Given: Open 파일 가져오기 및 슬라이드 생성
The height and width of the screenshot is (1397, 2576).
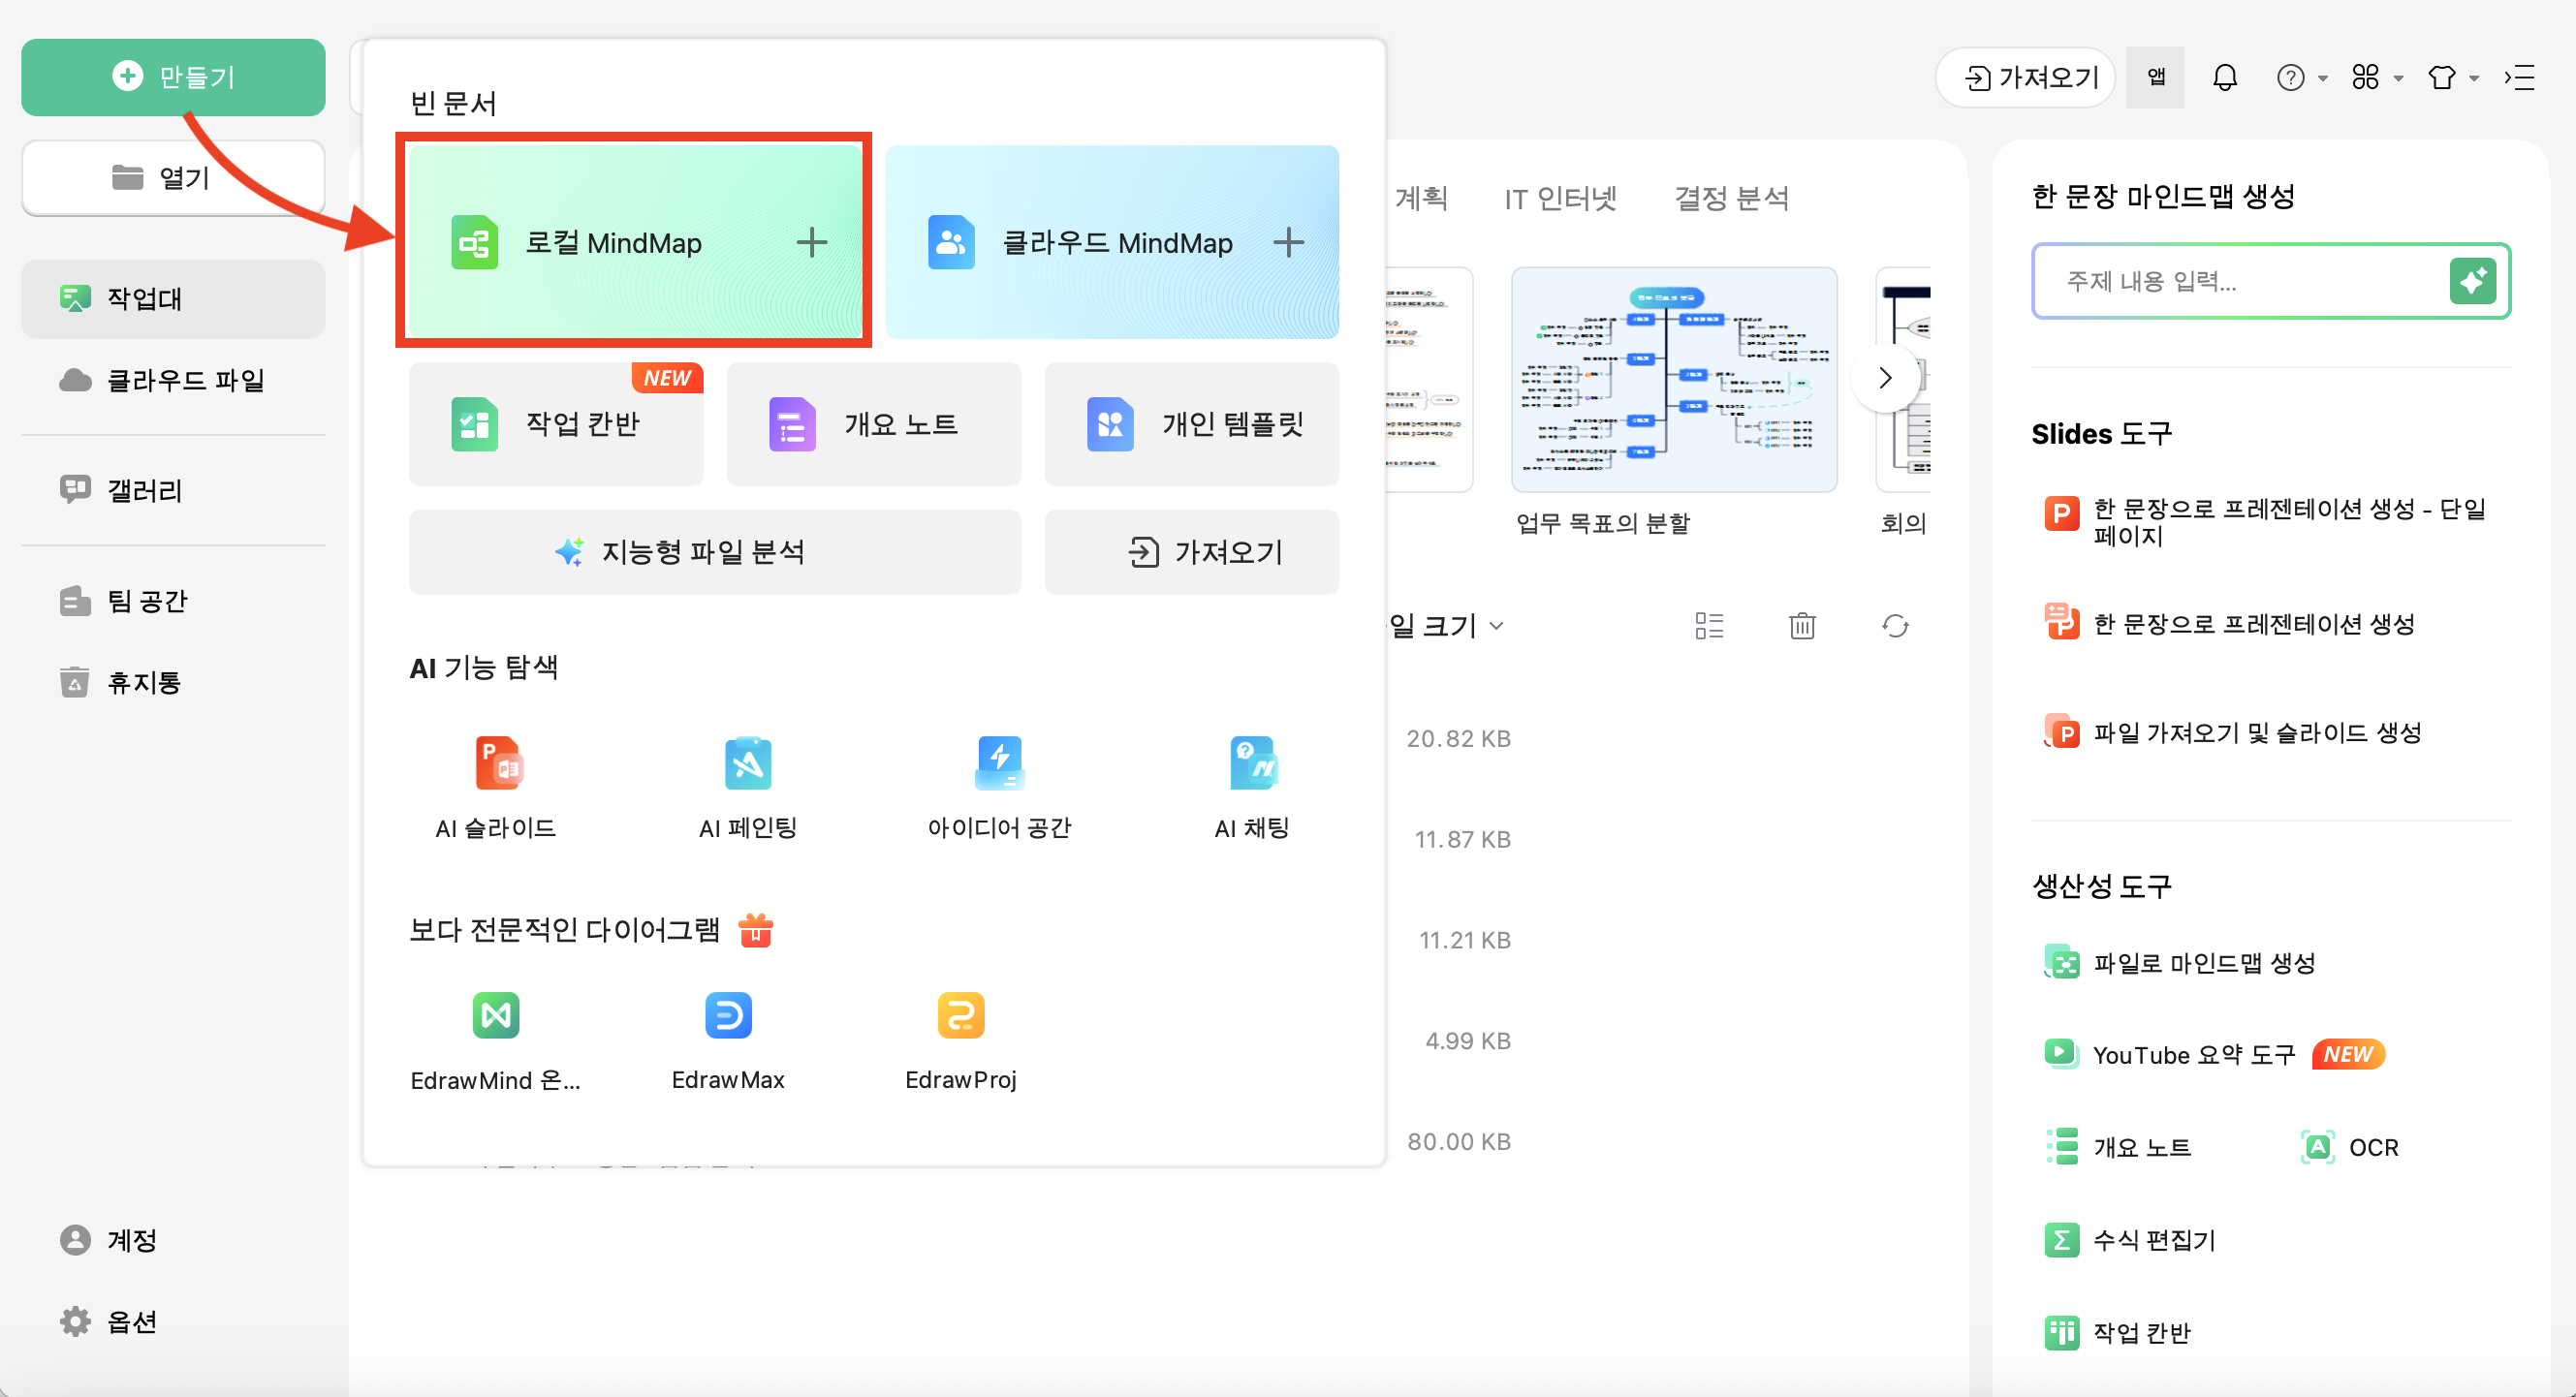Looking at the screenshot, I should [2233, 732].
